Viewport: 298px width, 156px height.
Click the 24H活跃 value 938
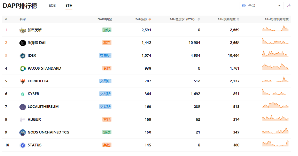click(148, 68)
